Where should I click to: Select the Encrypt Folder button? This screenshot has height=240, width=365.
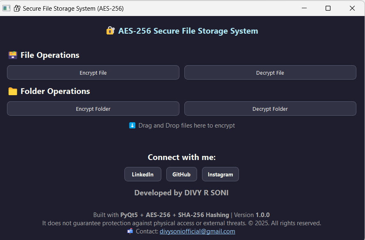tap(93, 109)
